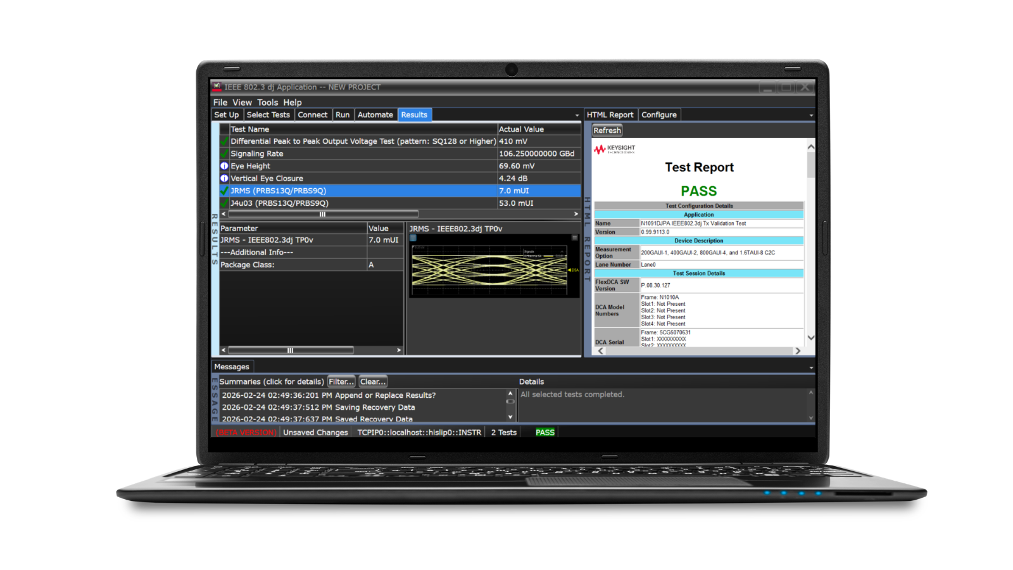Select the Signaling Rate test row
The width and height of the screenshot is (1013, 570).
[x=400, y=153]
